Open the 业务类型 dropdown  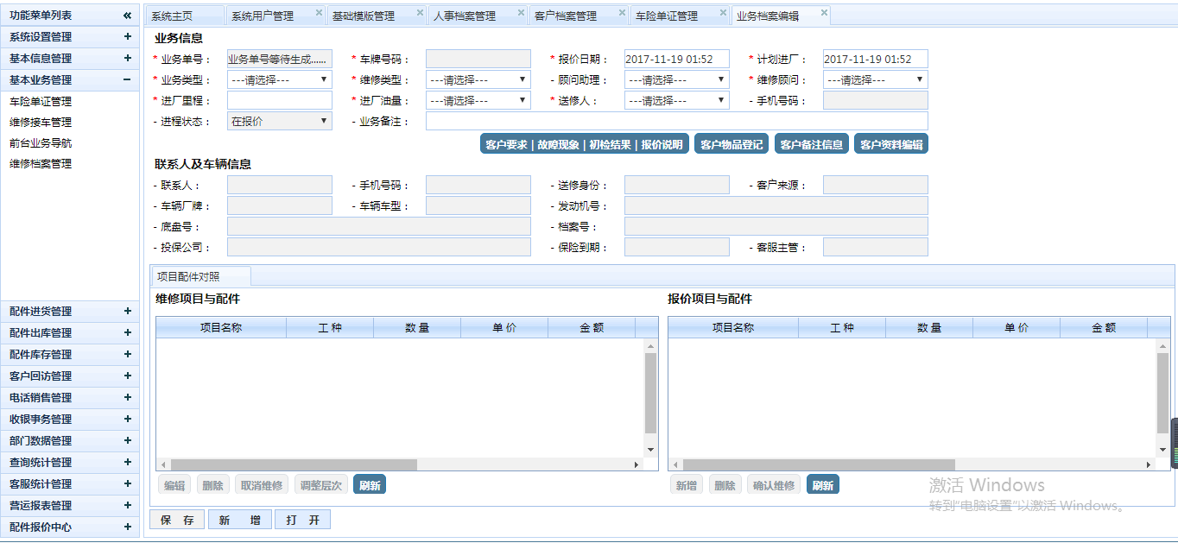(279, 79)
